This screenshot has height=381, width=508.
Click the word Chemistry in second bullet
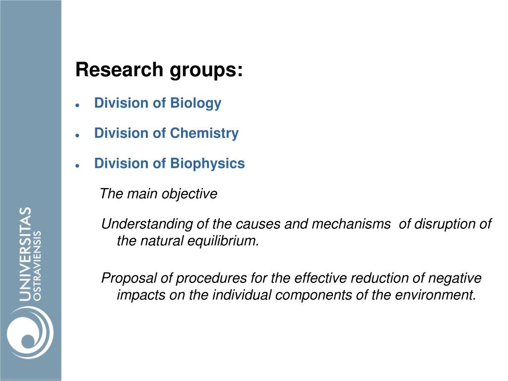pos(204,133)
